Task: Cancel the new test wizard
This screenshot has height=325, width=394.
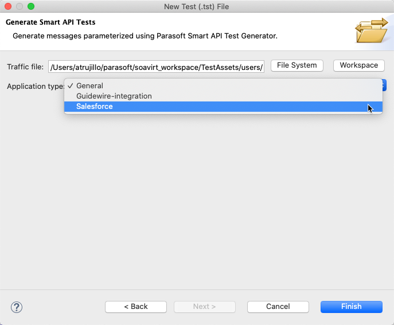Action: click(278, 307)
